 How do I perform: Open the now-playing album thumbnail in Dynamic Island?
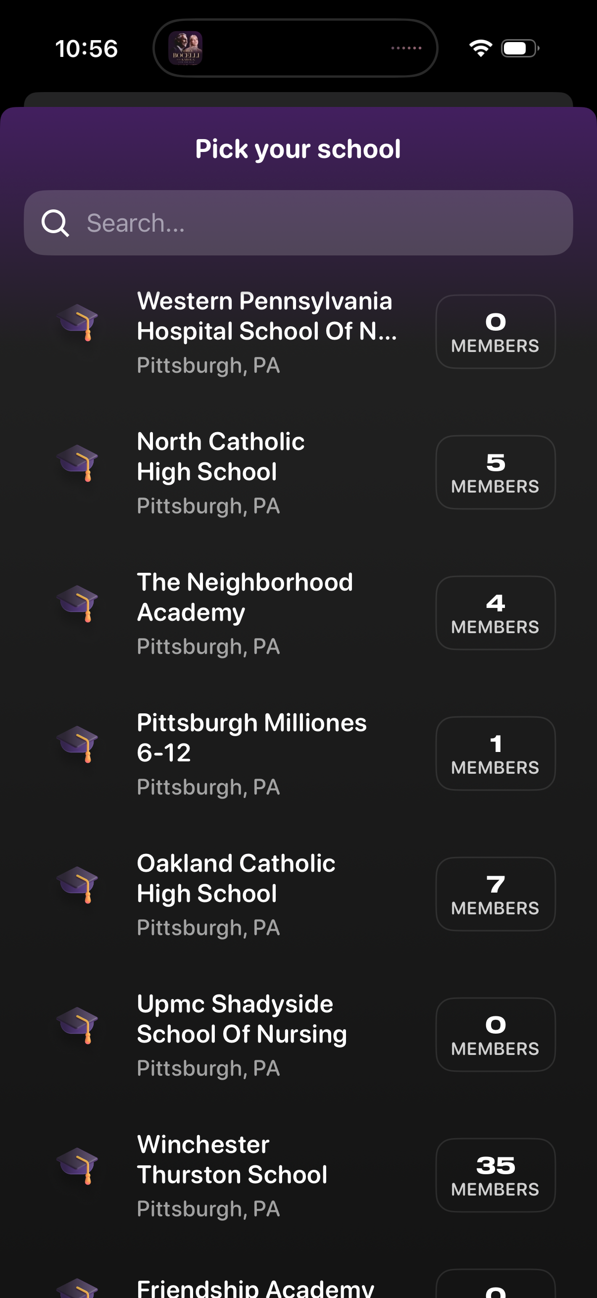pos(186,49)
